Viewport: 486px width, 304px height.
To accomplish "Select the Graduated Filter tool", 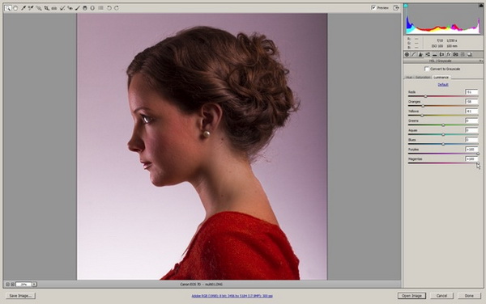I will coord(85,8).
